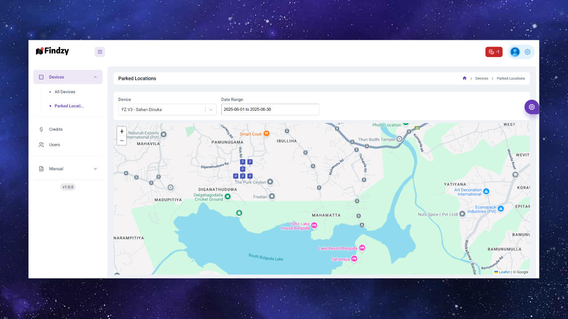The height and width of the screenshot is (319, 568).
Task: Expand the Manual sidebar menu
Action: click(x=95, y=169)
